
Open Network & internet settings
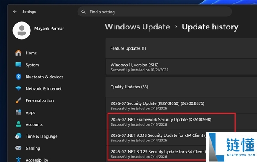(x=44, y=88)
